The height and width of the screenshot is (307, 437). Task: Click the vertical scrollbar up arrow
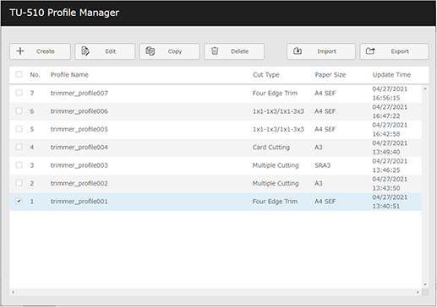click(x=425, y=89)
